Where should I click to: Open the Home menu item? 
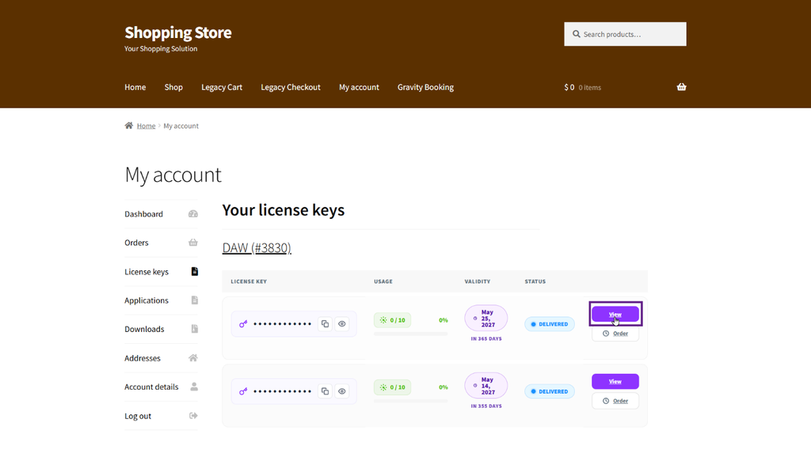tap(135, 87)
